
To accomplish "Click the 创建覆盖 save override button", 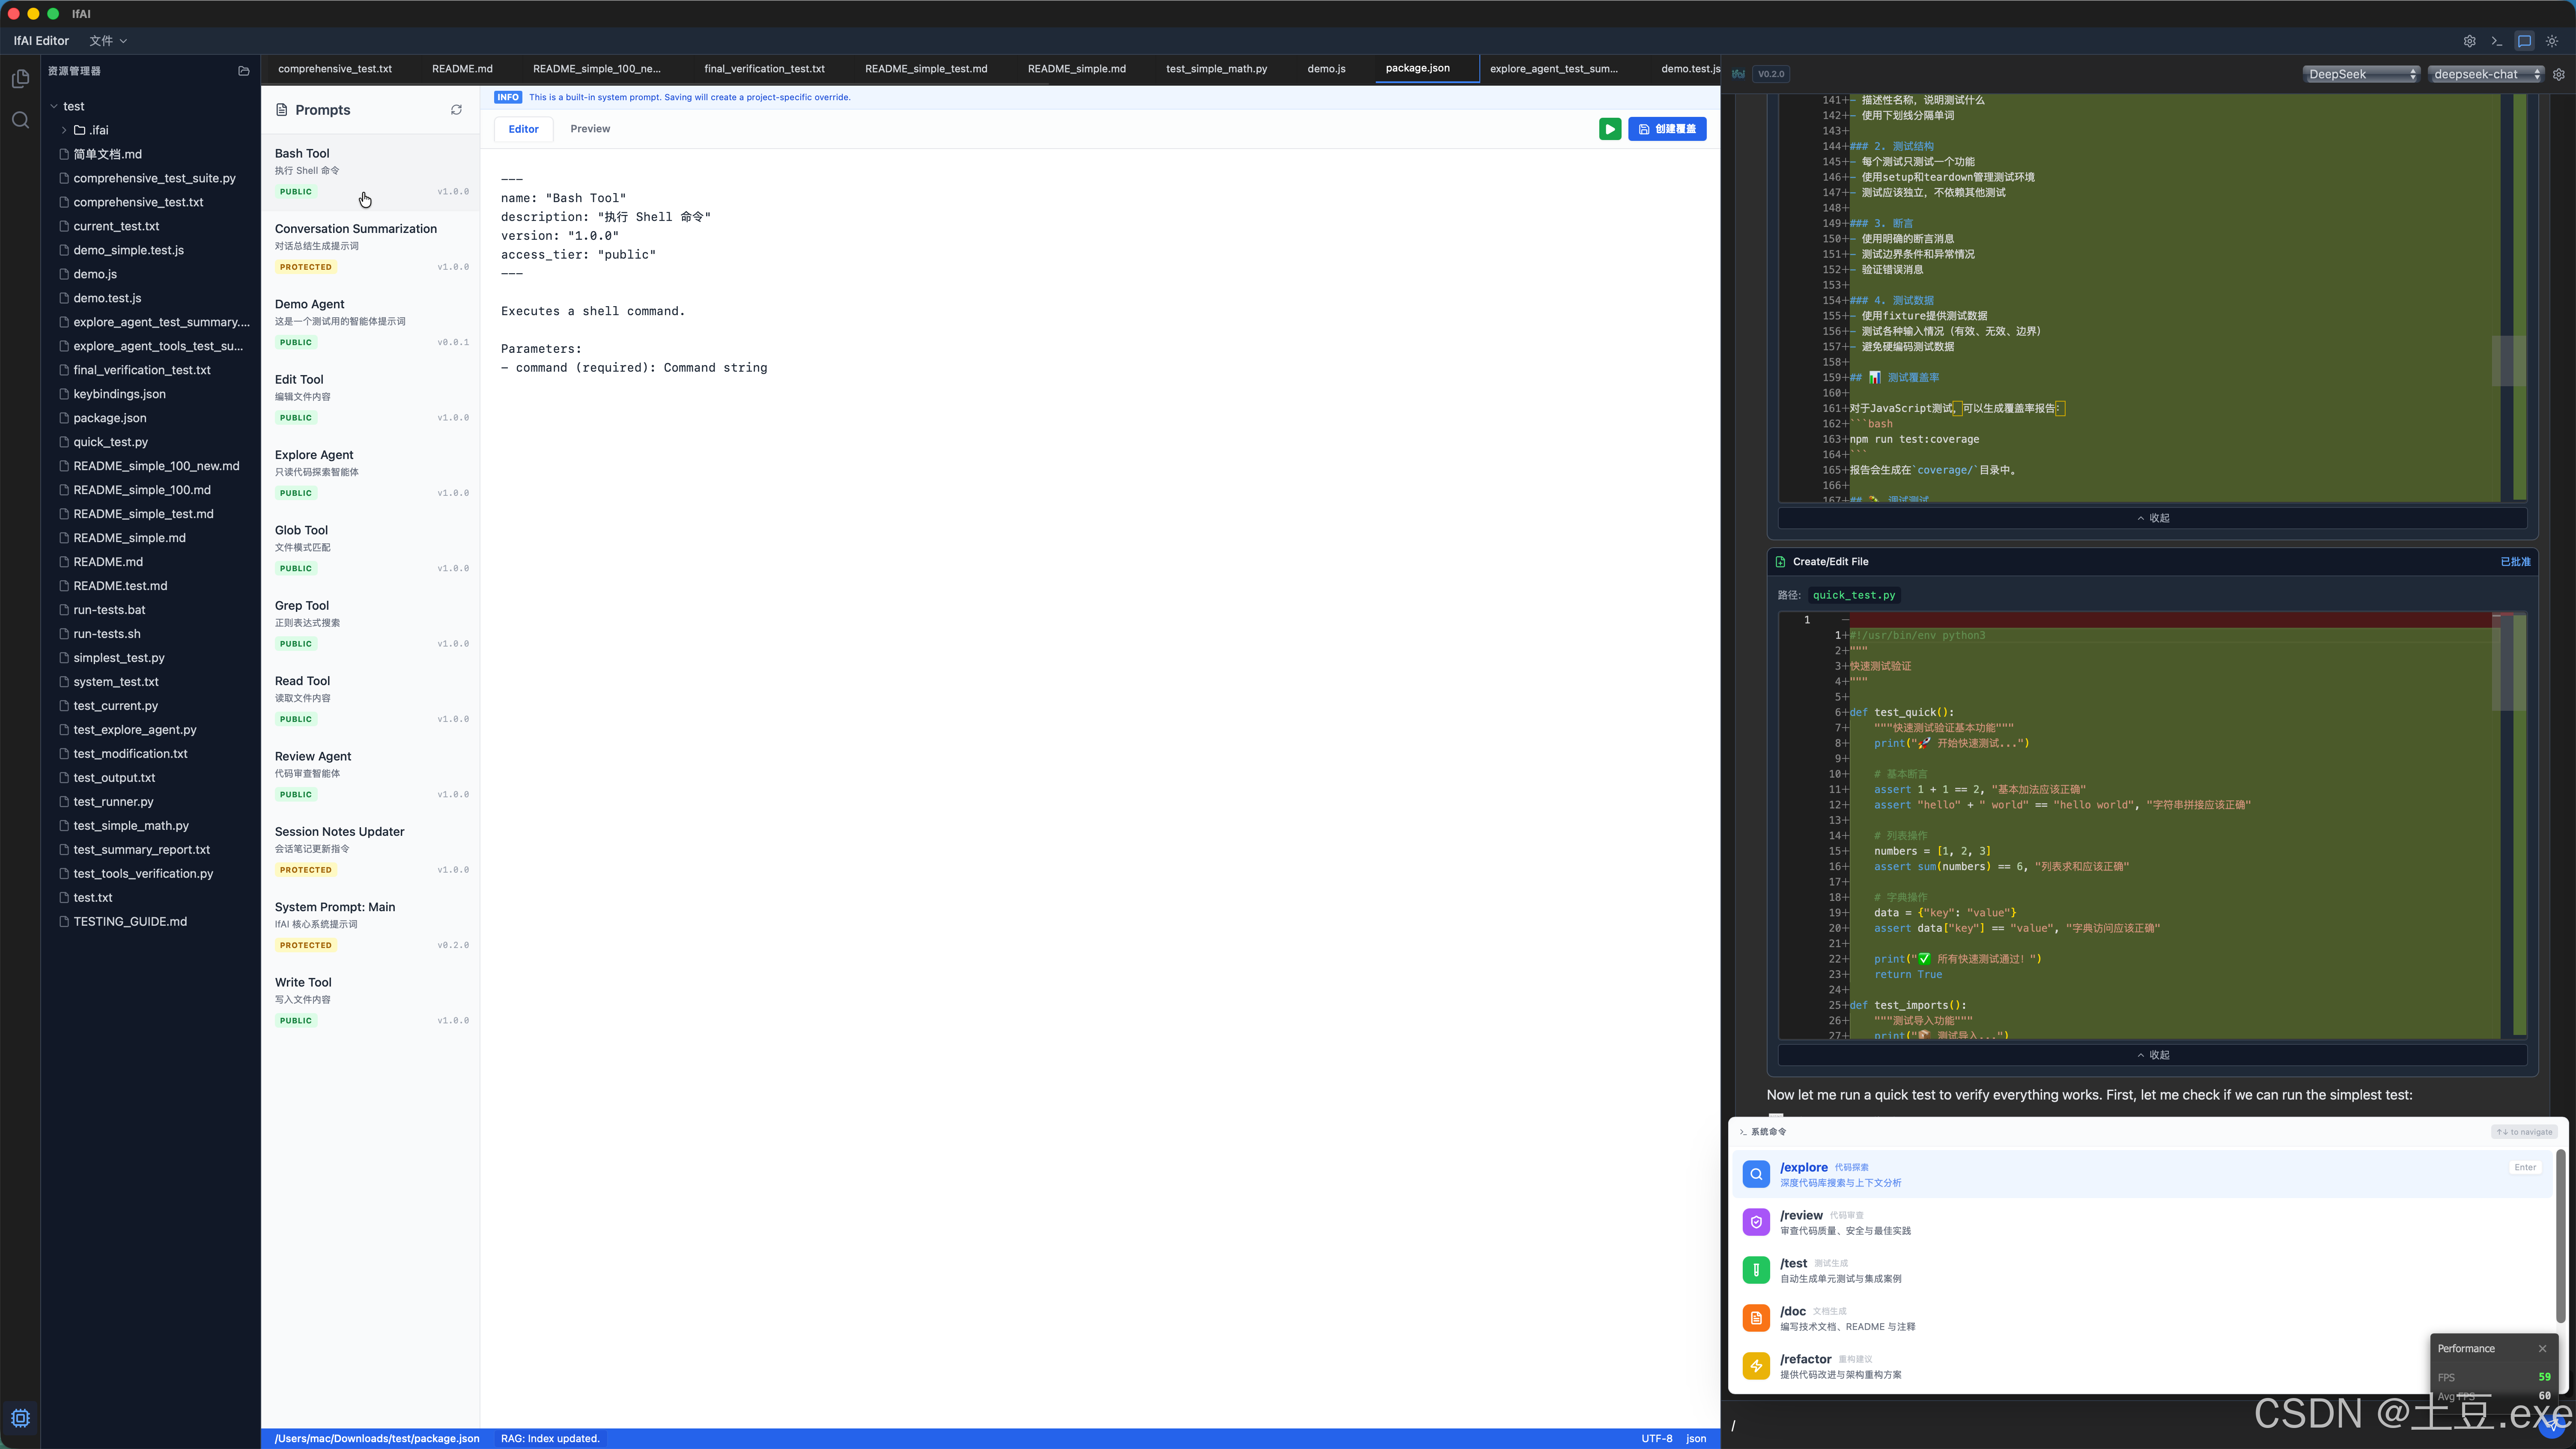I will click(x=1667, y=129).
